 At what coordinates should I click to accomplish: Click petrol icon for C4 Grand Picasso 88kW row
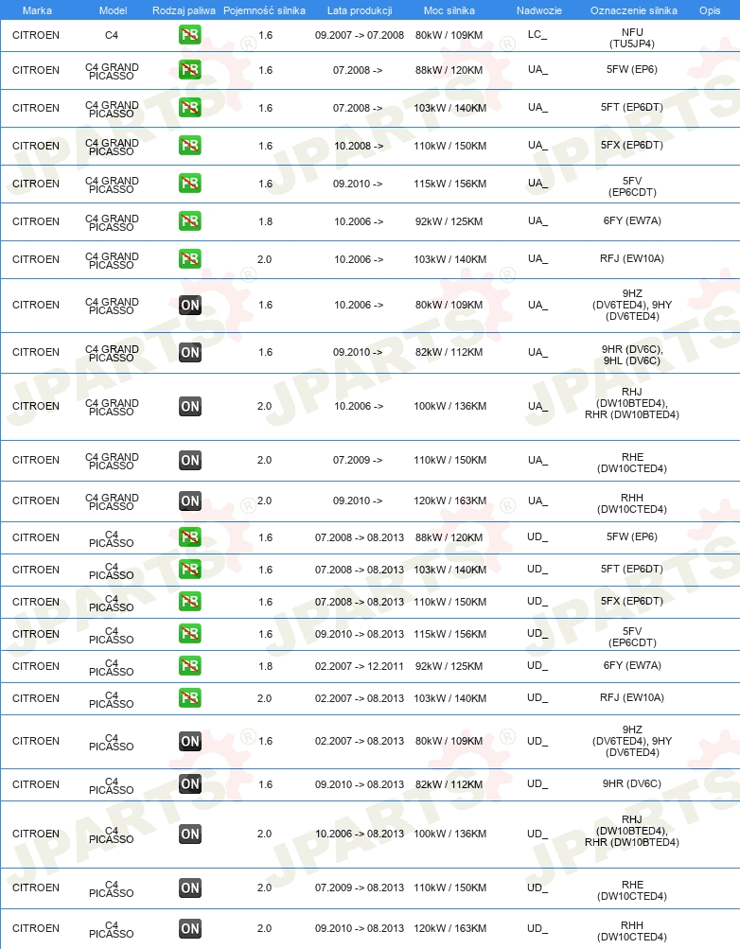190,70
